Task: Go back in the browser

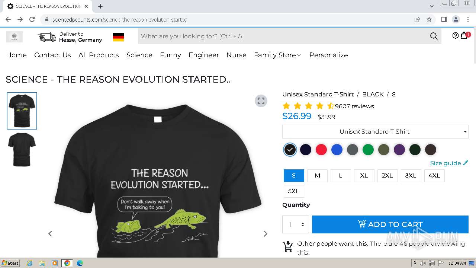Action: point(8,19)
